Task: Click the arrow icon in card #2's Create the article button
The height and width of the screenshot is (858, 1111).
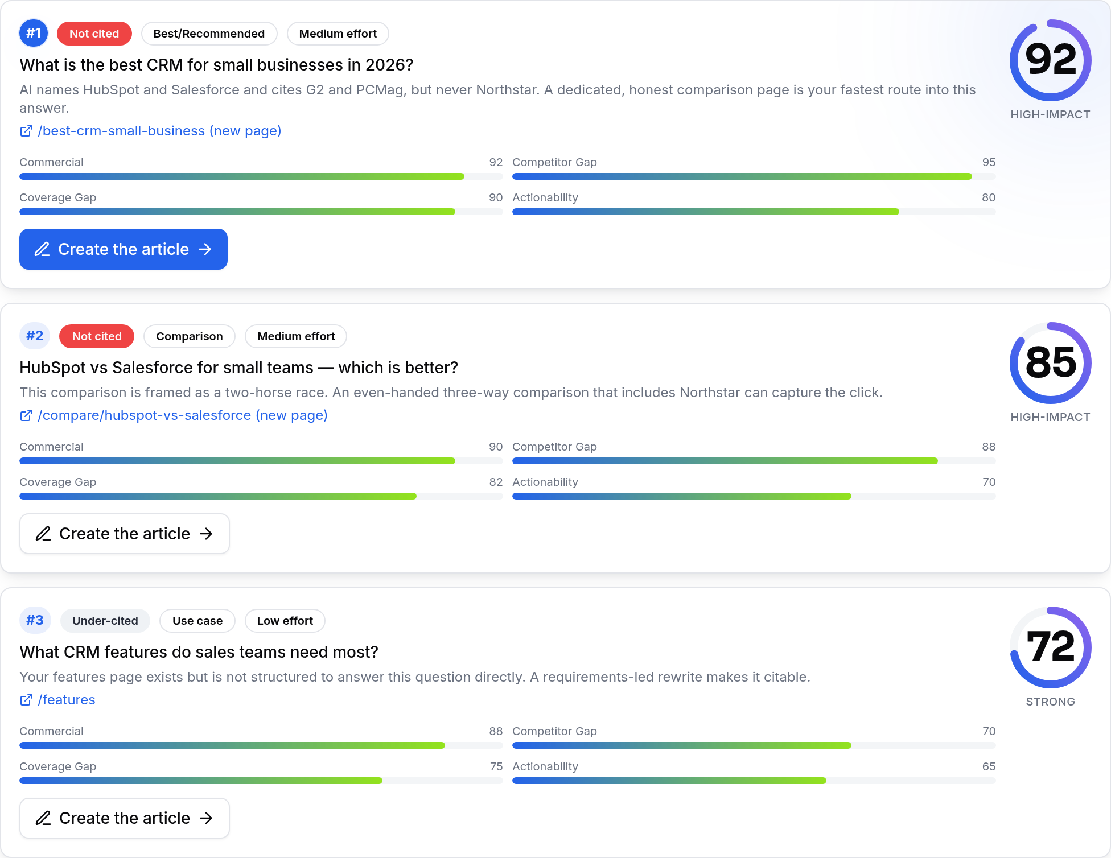Action: tap(206, 534)
